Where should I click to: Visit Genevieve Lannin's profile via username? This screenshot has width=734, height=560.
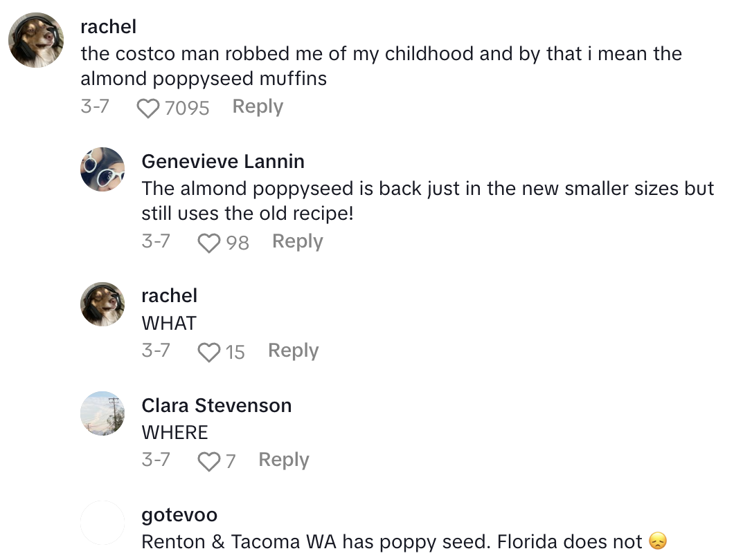point(223,162)
